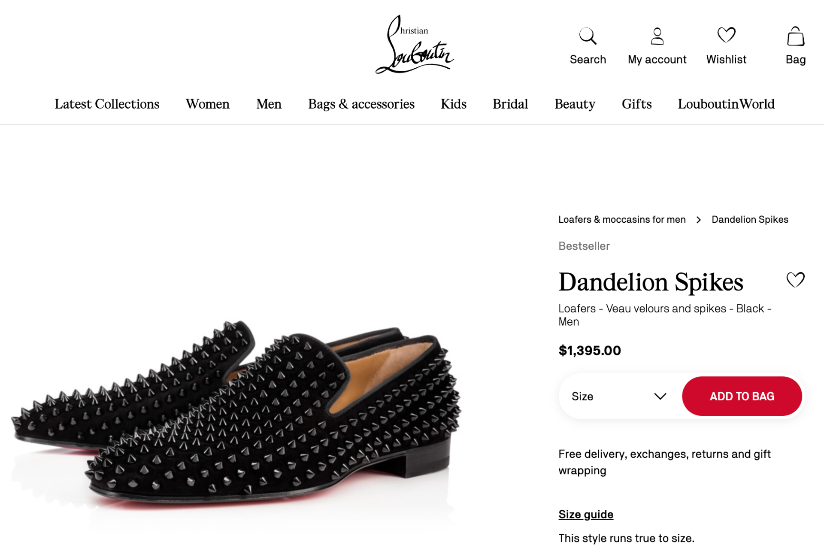Open the Size guide link

click(585, 514)
